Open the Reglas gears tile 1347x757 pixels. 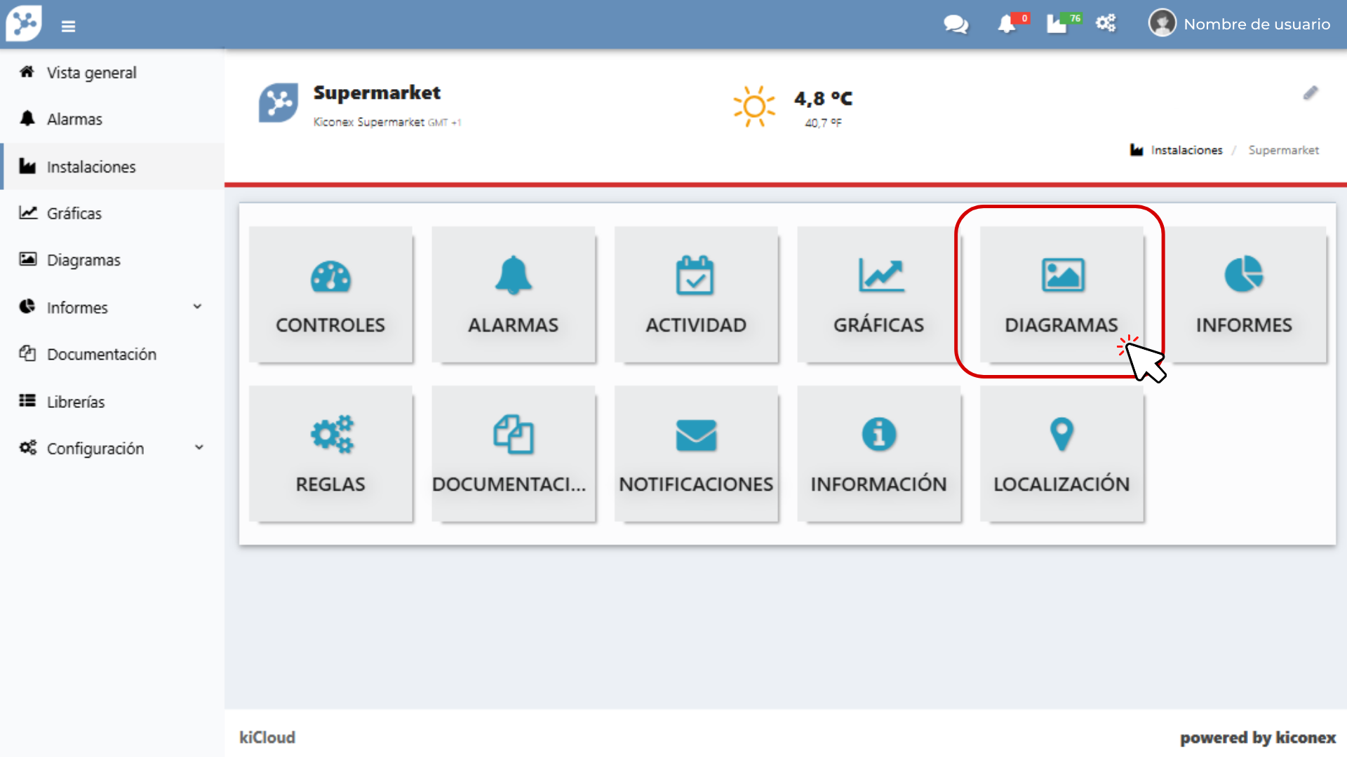(x=330, y=453)
